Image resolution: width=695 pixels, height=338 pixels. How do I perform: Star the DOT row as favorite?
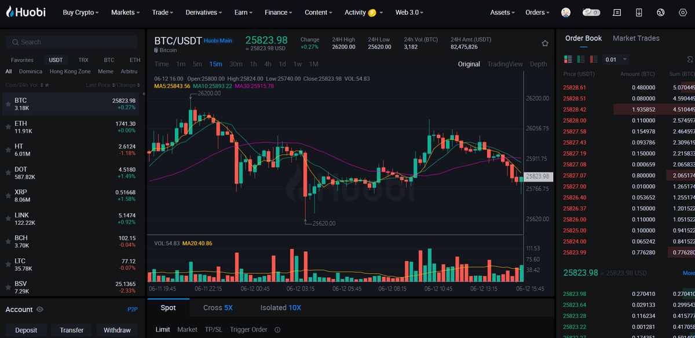[x=8, y=173]
